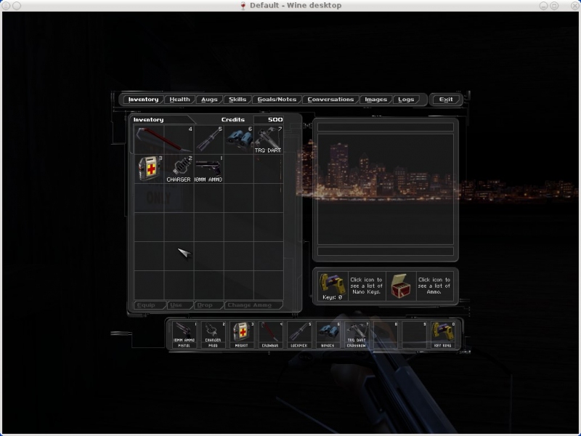Viewport: 581px width, 436px height.
Task: Open the Goals/Notes tab
Action: coord(277,100)
